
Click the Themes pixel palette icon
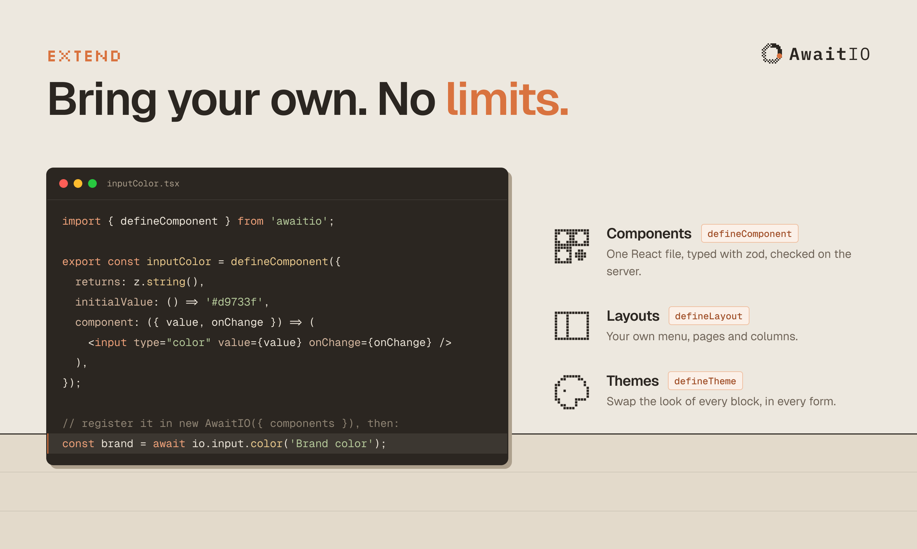(572, 392)
